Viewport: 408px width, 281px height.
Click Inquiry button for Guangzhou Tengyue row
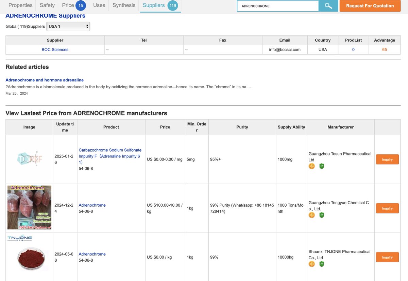point(387,208)
